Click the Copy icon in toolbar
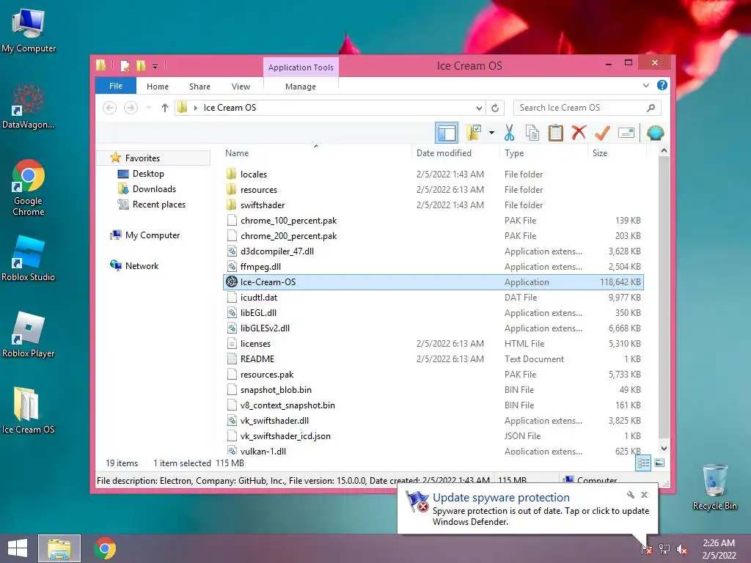Screen dimensions: 751x563 532,133
